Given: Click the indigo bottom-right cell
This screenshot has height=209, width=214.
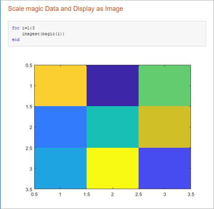Looking at the screenshot, I should pyautogui.click(x=165, y=168).
